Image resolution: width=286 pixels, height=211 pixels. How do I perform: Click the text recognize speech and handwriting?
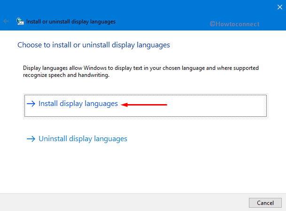point(66,75)
